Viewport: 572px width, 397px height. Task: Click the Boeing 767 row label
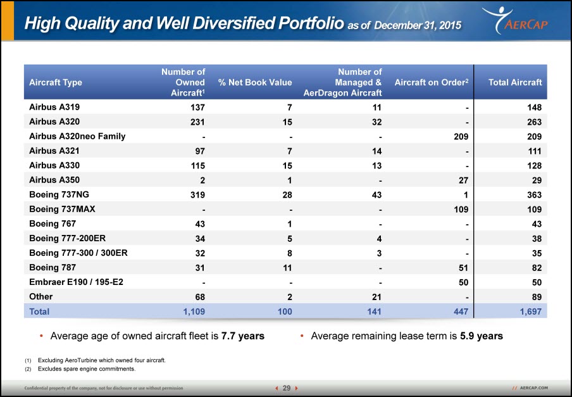click(53, 224)
